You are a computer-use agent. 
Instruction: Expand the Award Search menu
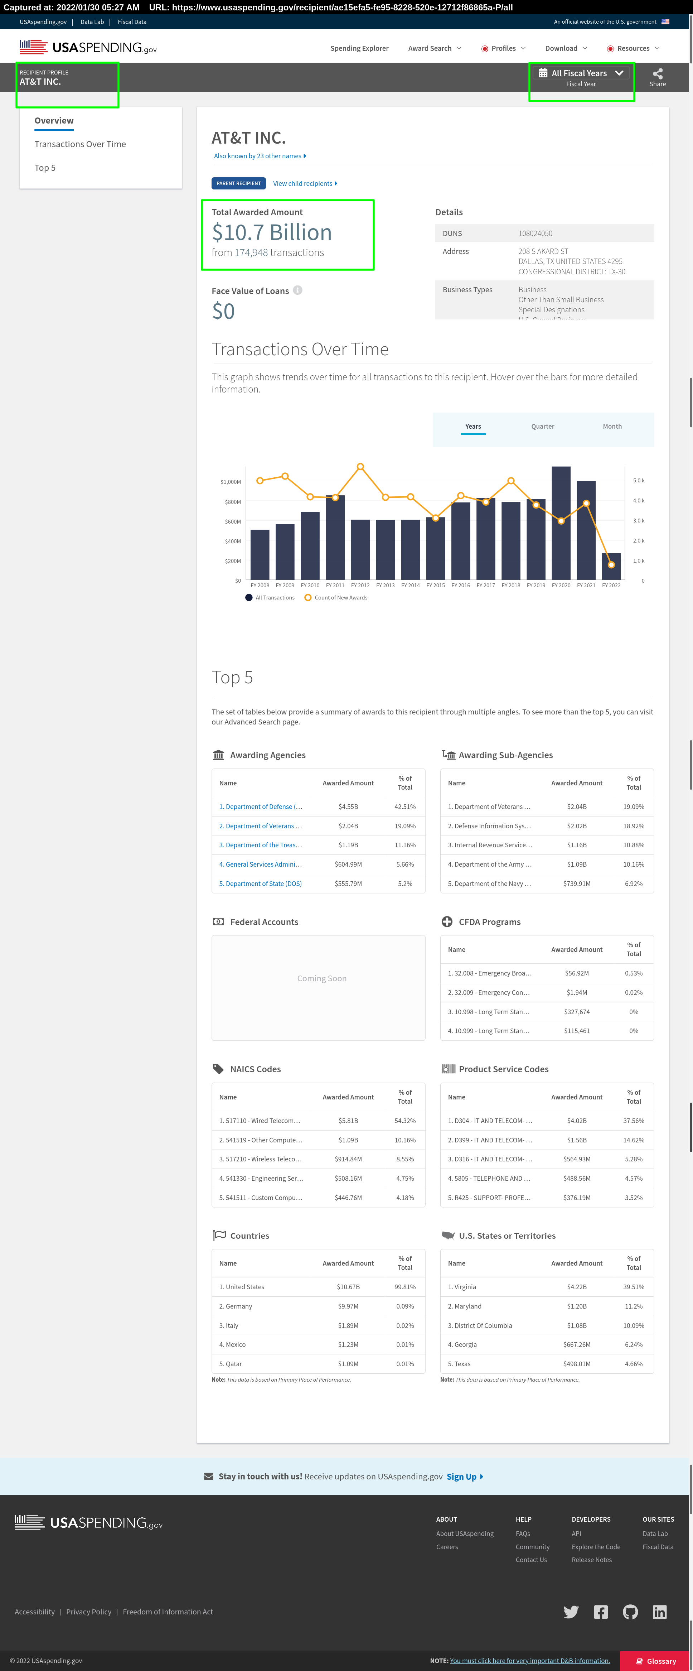point(434,49)
